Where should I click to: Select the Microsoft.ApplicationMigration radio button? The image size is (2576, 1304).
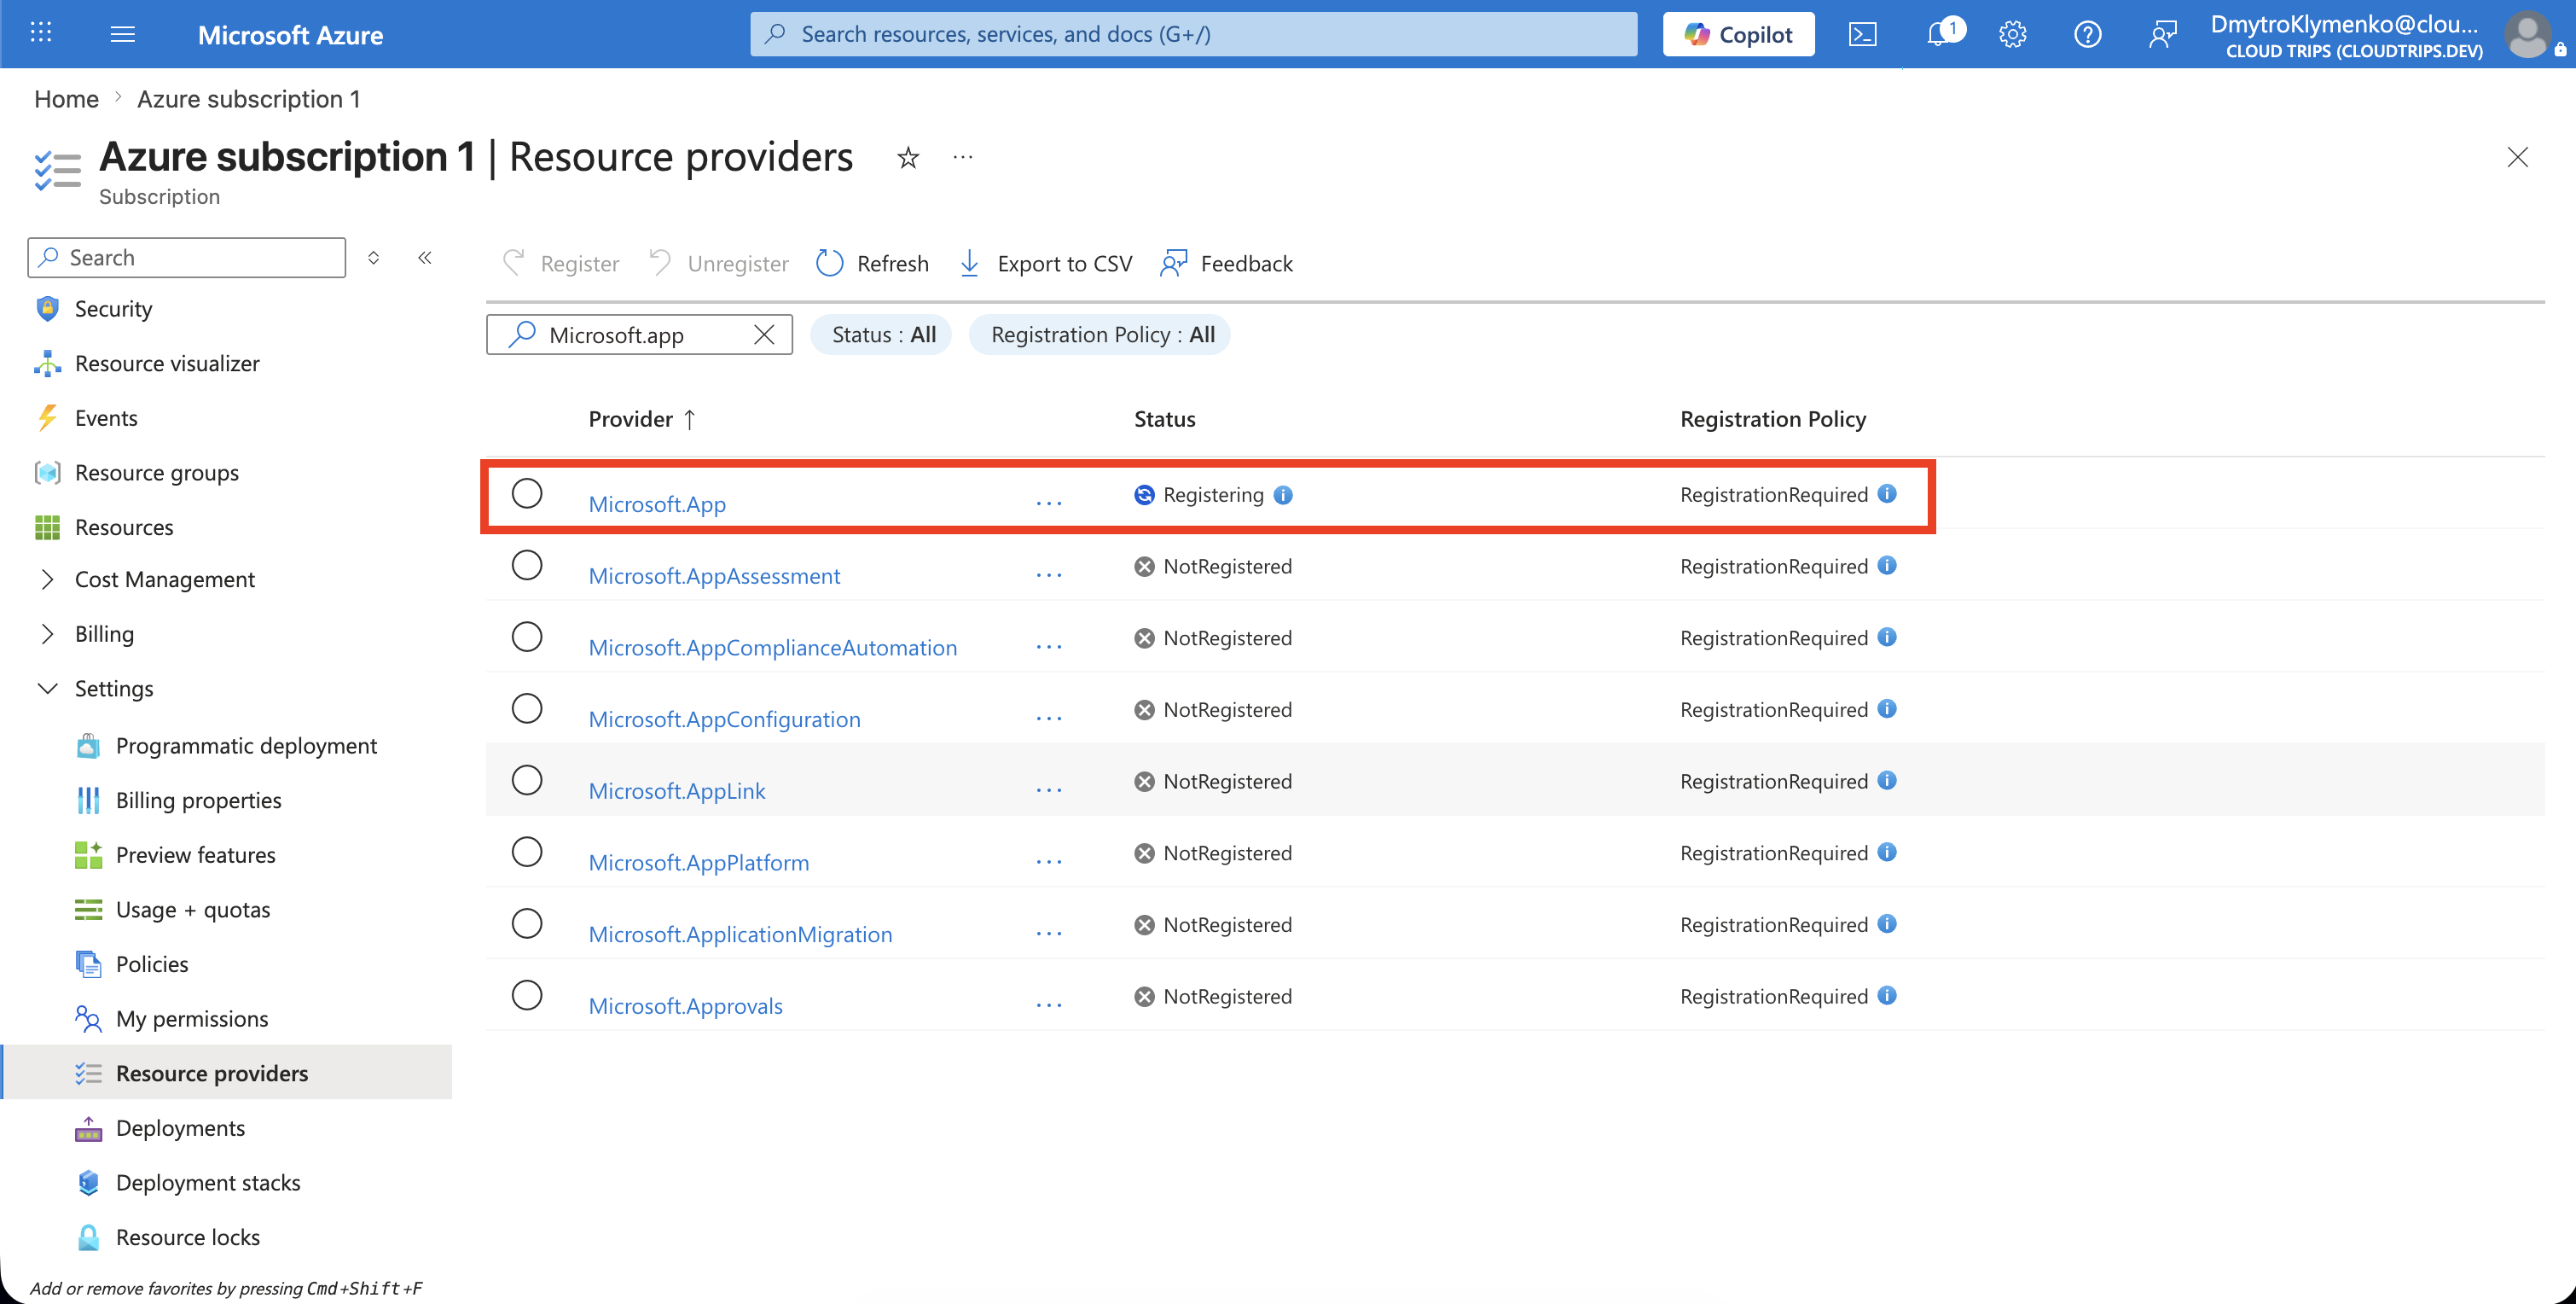(527, 923)
